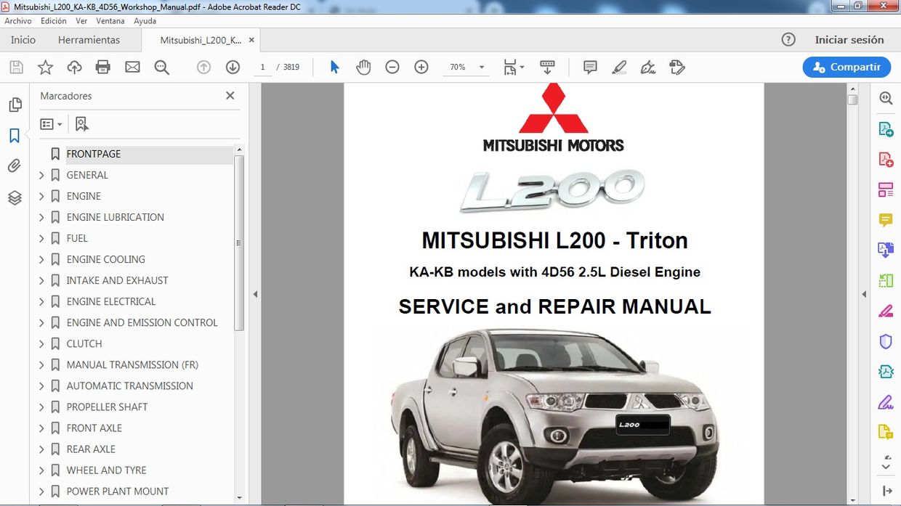The image size is (901, 506).
Task: Select the AUTOMATIC TRANSMISSION bookmark
Action: coord(129,385)
